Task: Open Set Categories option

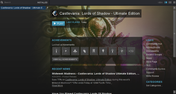Action: click(x=154, y=85)
